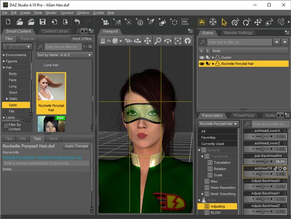Image resolution: width=291 pixels, height=219 pixels.
Task: Click gear icon on ackHeadTilt parameter
Action: (x=285, y=168)
